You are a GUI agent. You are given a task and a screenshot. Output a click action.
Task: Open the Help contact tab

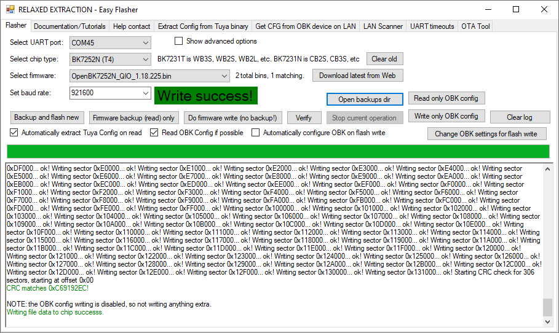(132, 26)
